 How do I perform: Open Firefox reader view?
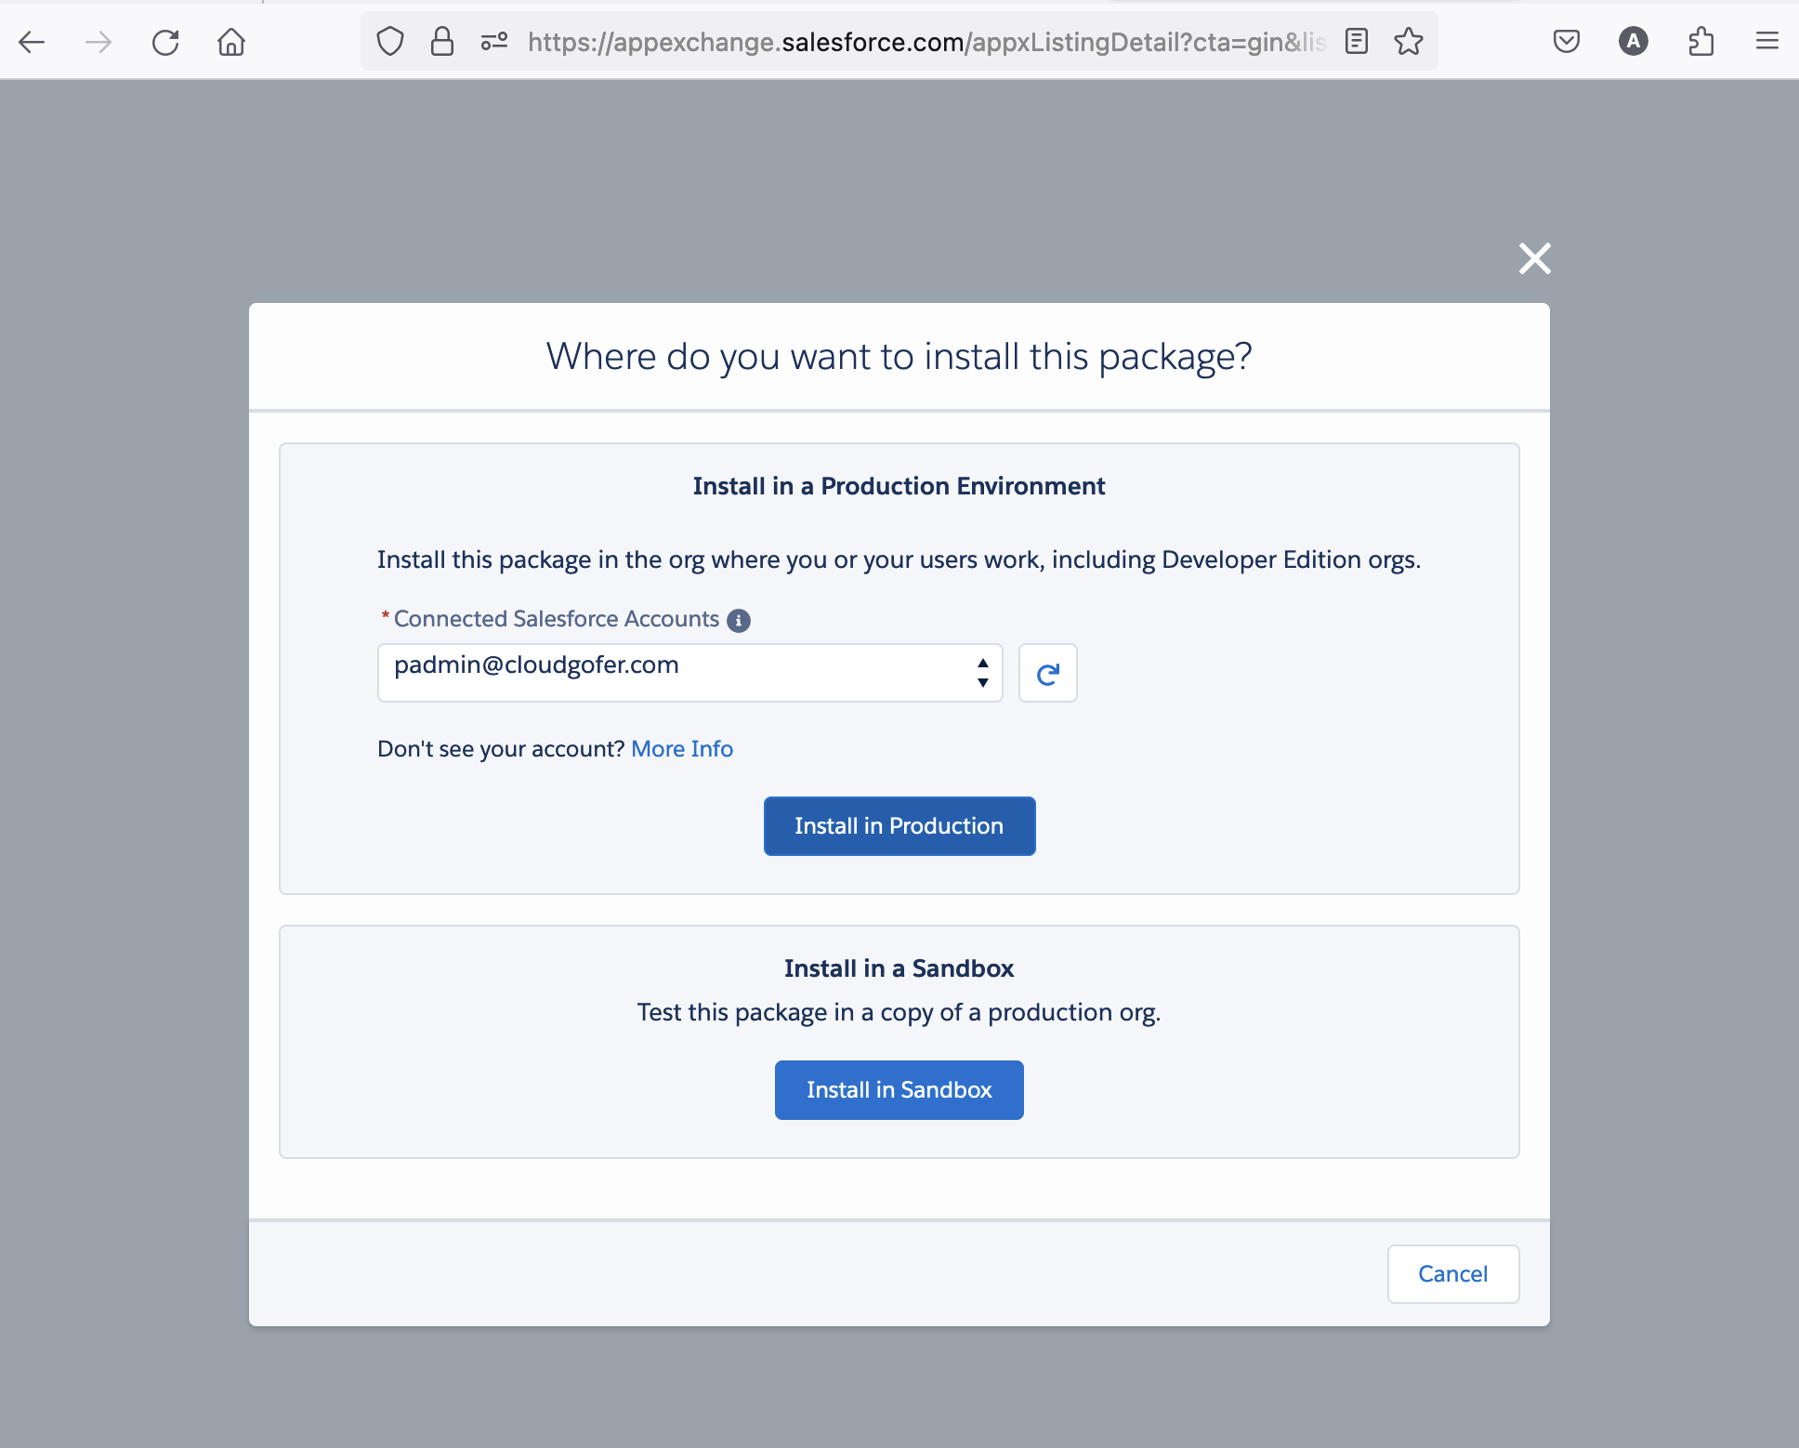1357,41
